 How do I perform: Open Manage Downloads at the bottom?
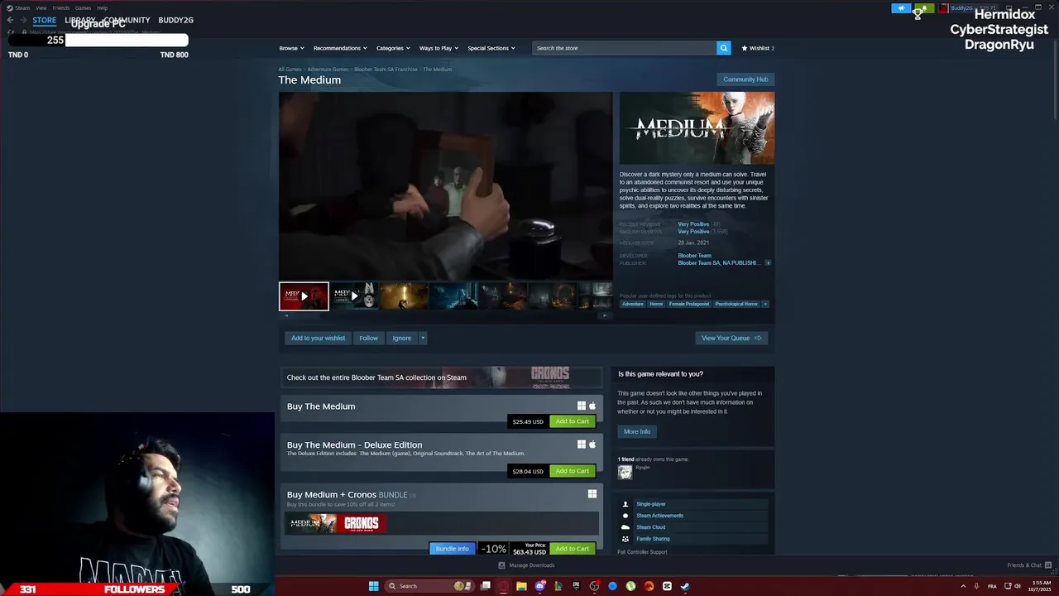tap(526, 565)
